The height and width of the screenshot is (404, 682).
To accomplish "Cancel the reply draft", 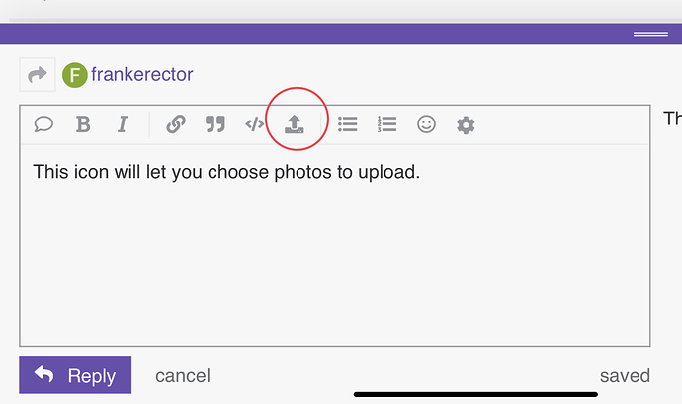I will click(183, 375).
